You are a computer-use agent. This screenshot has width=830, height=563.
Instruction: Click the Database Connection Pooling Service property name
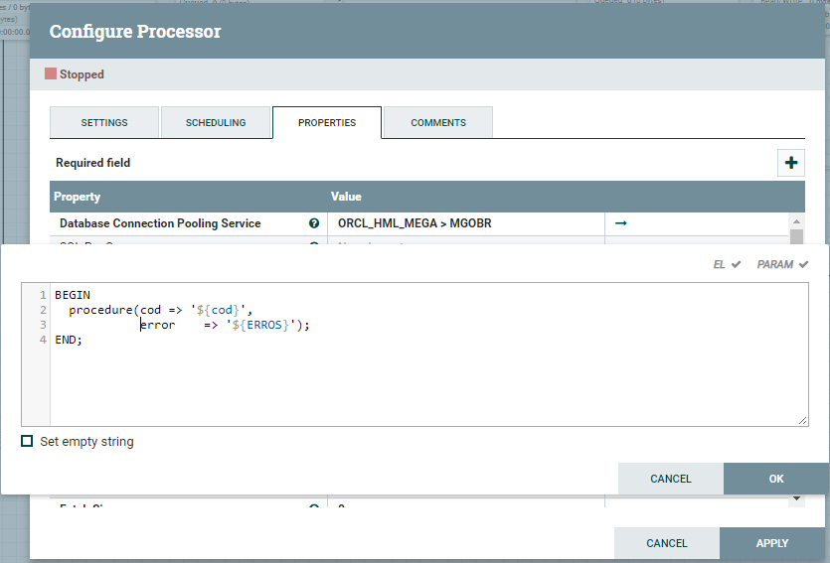[160, 223]
